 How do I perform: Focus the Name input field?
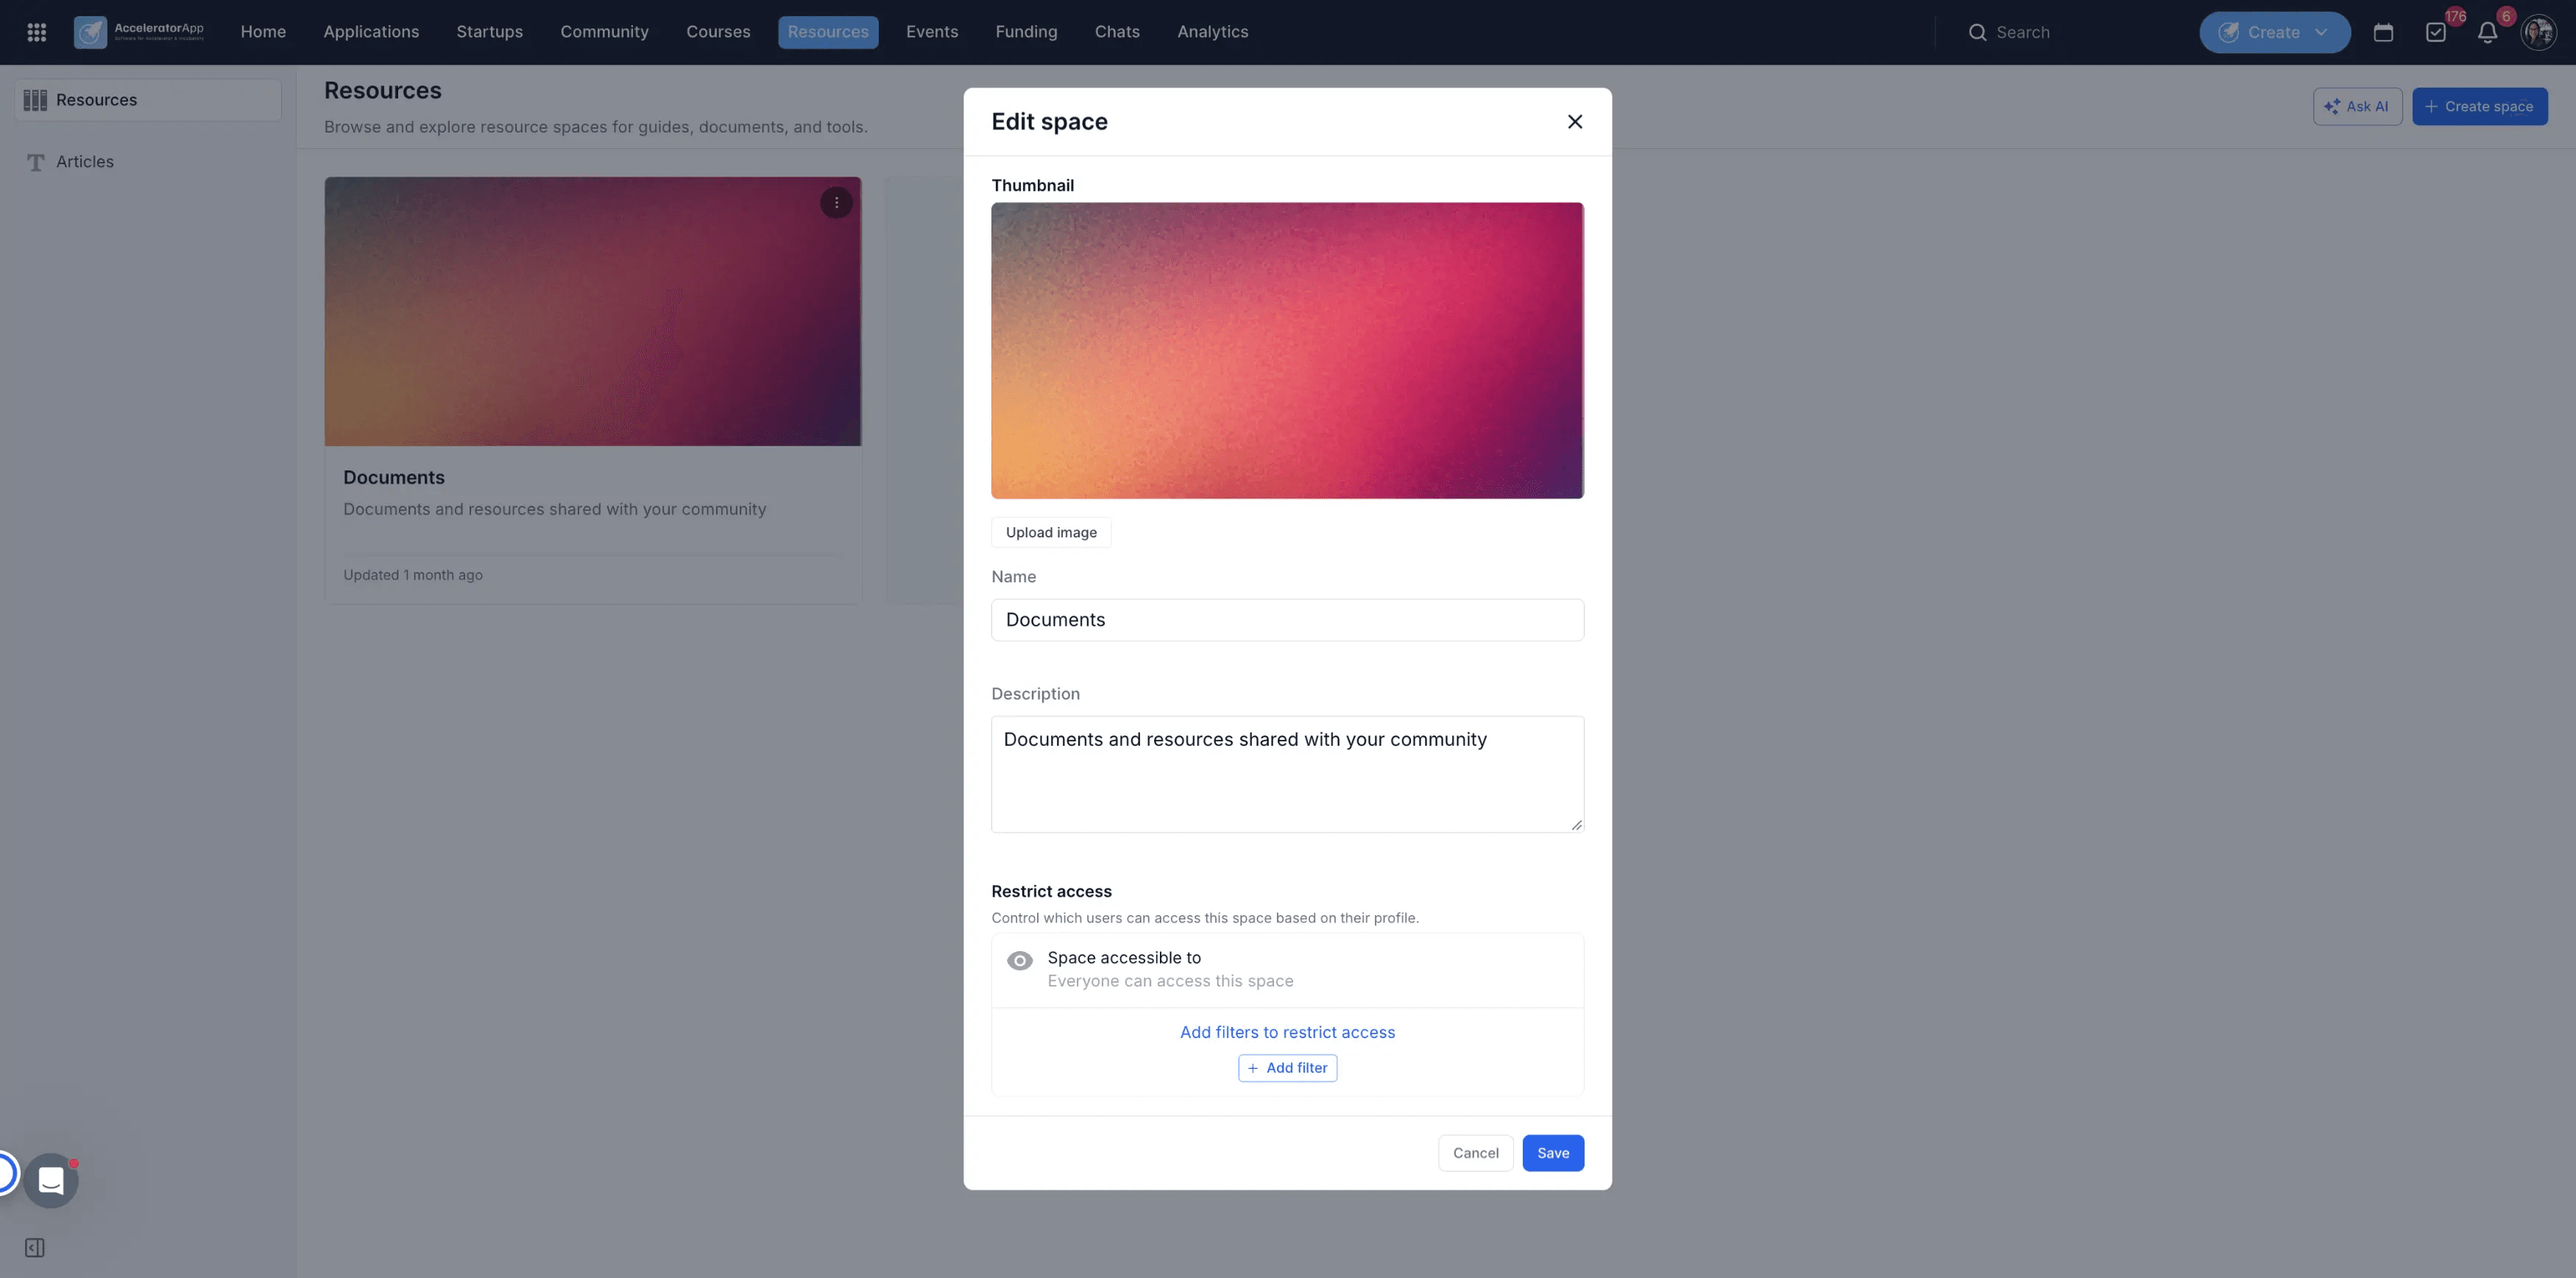pos(1287,620)
